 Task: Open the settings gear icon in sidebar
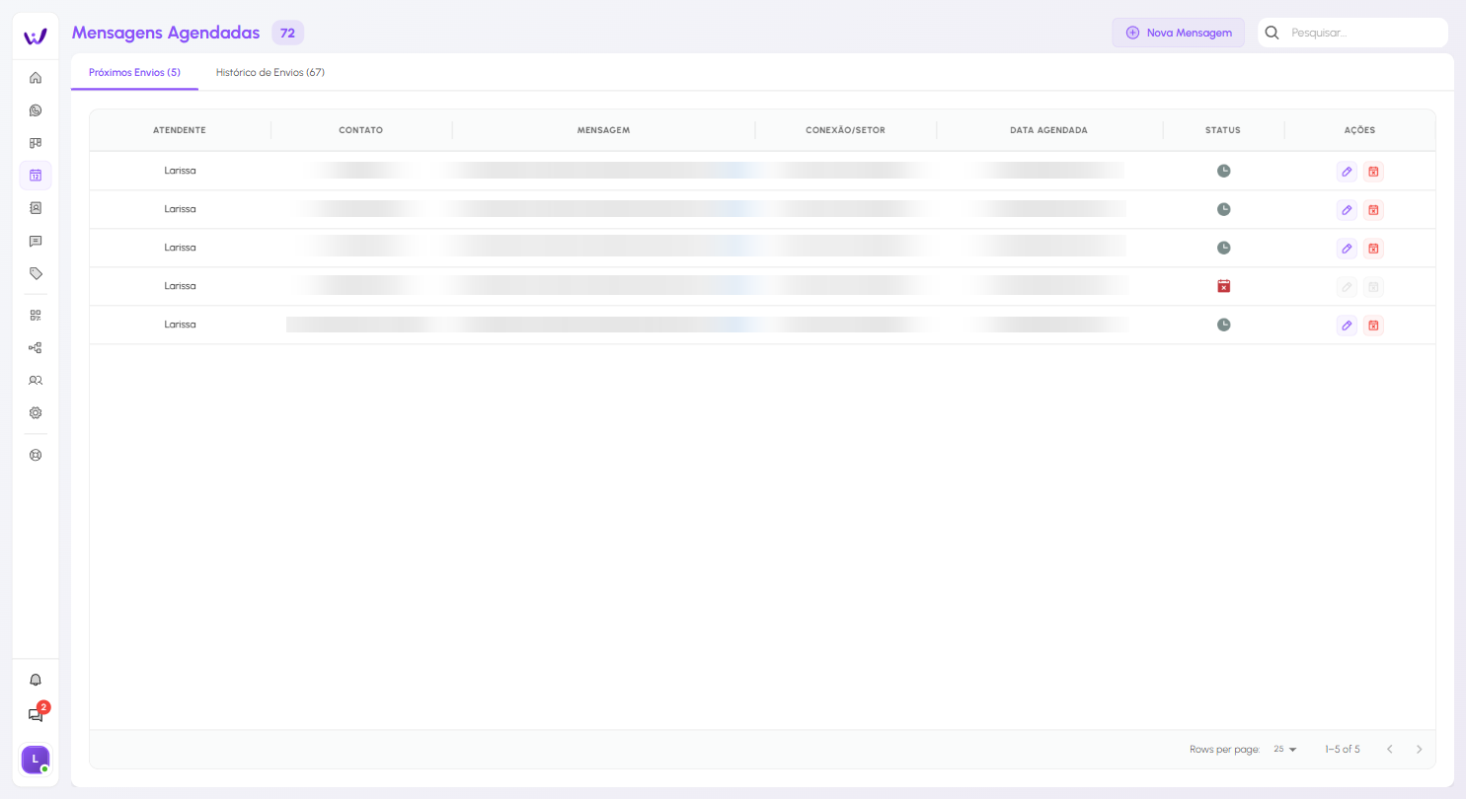coord(36,413)
